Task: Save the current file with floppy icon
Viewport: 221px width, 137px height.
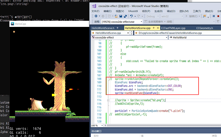Action: [x=121, y=16]
